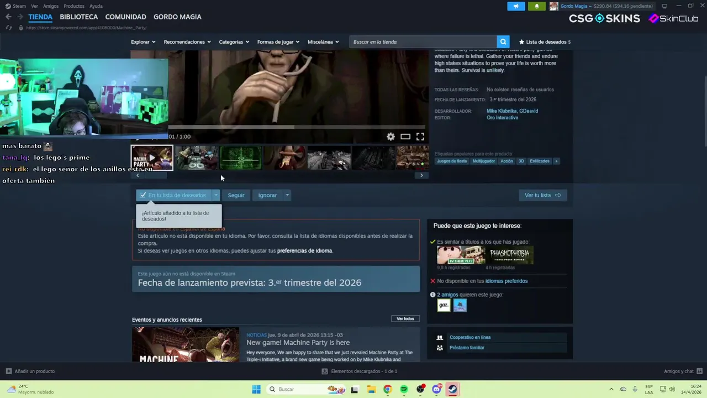Open Lista de deseados link

(545, 42)
